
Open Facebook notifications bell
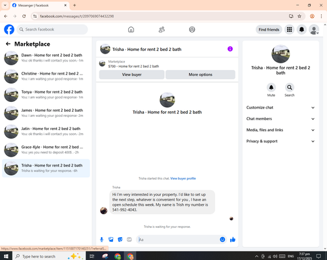click(x=301, y=29)
